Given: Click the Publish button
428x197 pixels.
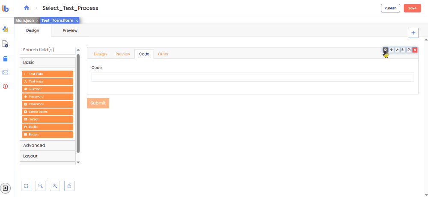Looking at the screenshot, I should (390, 8).
